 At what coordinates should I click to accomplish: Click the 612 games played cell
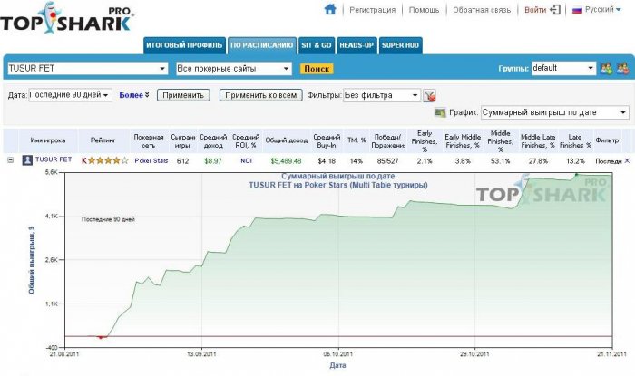click(x=182, y=161)
